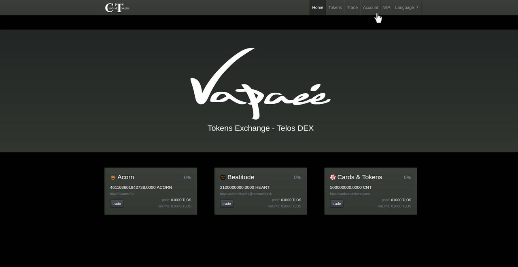The width and height of the screenshot is (518, 267).
Task: Click the 500000000.0000 CNT supply
Action: (x=351, y=187)
